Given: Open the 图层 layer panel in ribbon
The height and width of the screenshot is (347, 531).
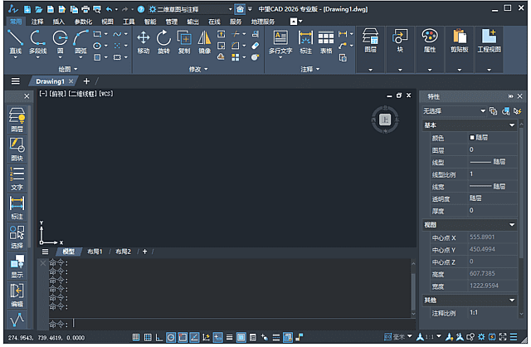Looking at the screenshot, I should [x=371, y=39].
